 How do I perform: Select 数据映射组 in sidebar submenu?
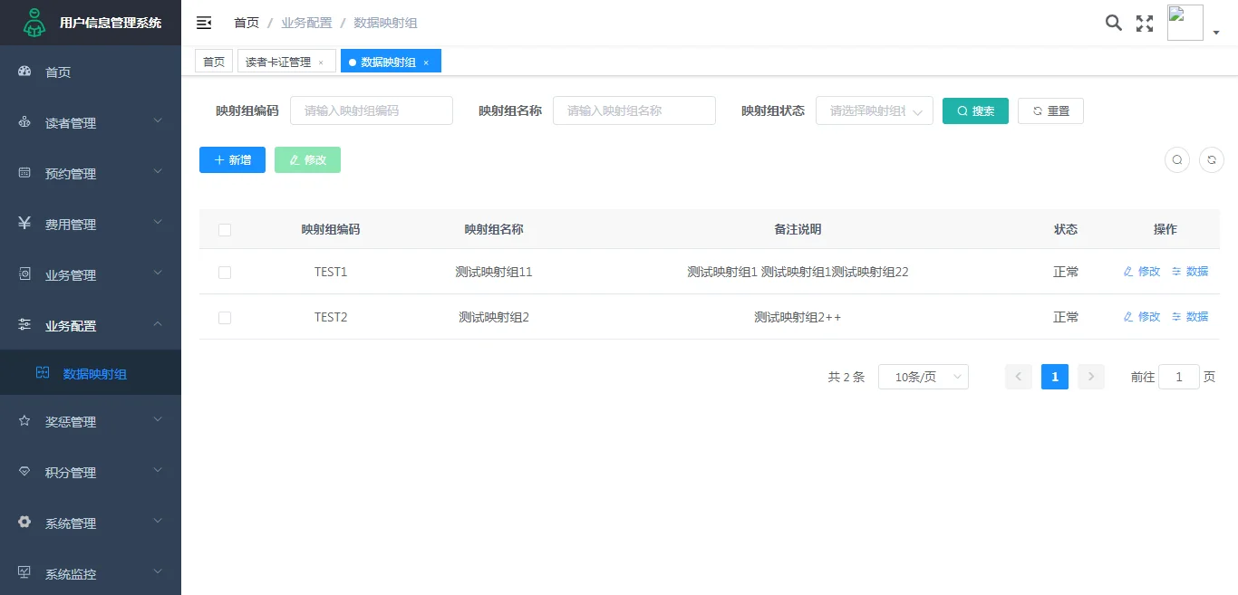point(91,373)
